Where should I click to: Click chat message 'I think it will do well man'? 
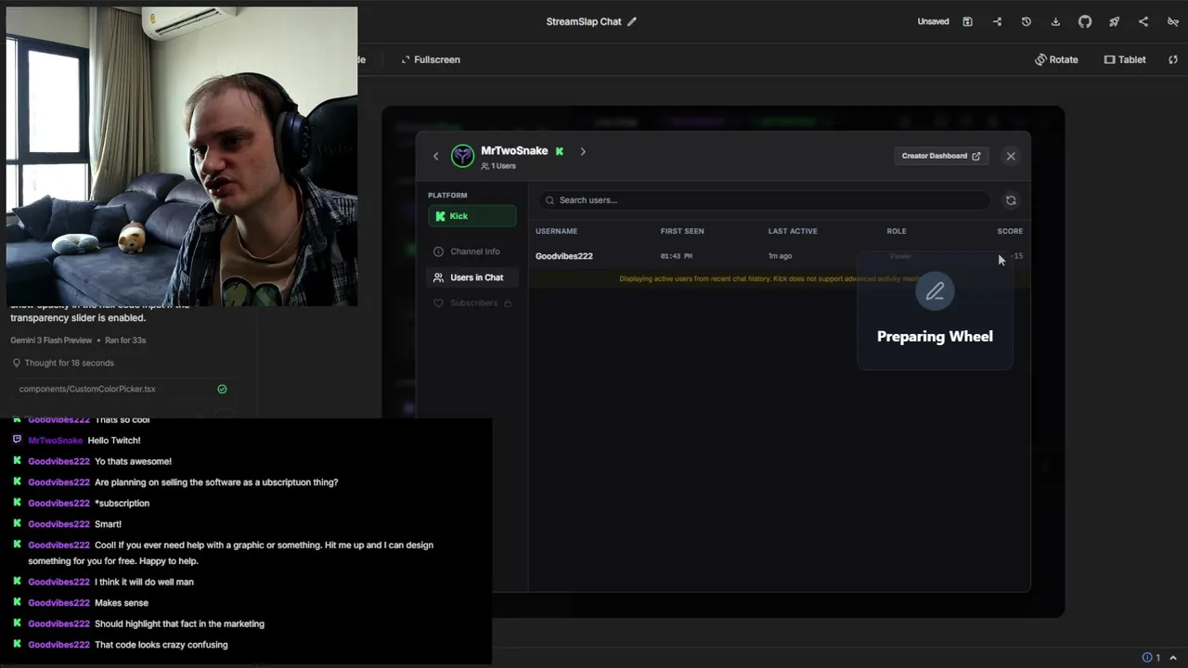point(144,582)
